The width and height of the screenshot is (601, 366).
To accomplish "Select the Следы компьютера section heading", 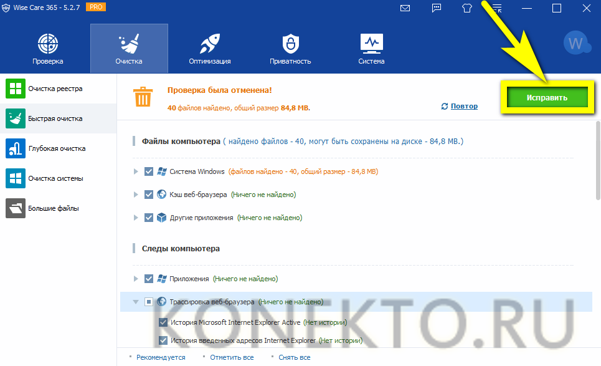I will (181, 249).
